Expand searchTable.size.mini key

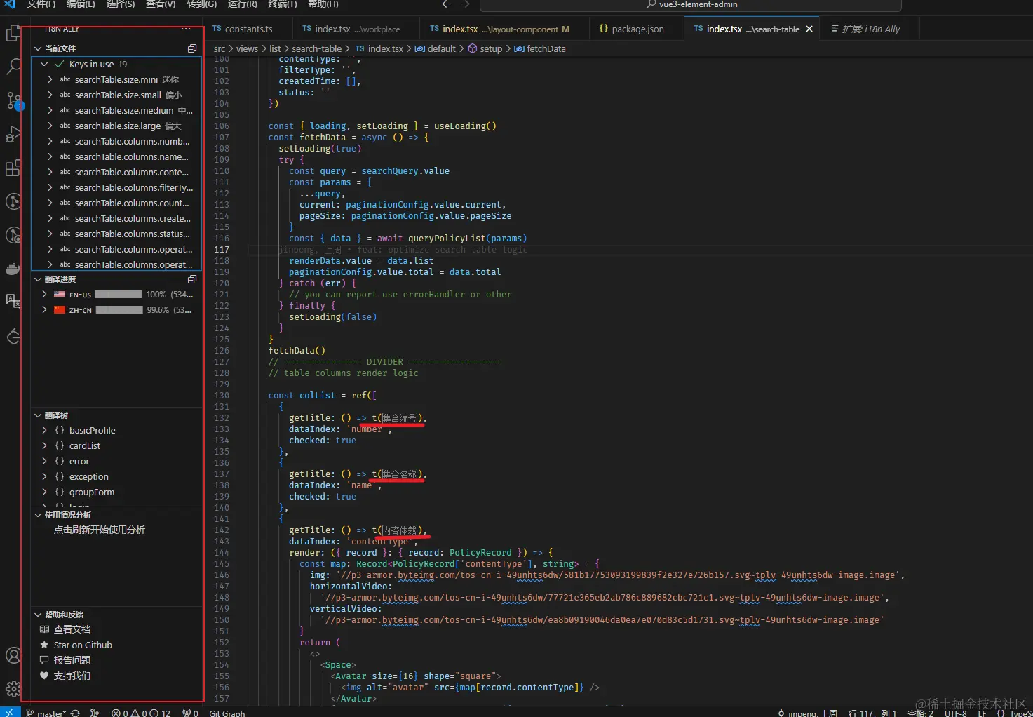point(50,79)
